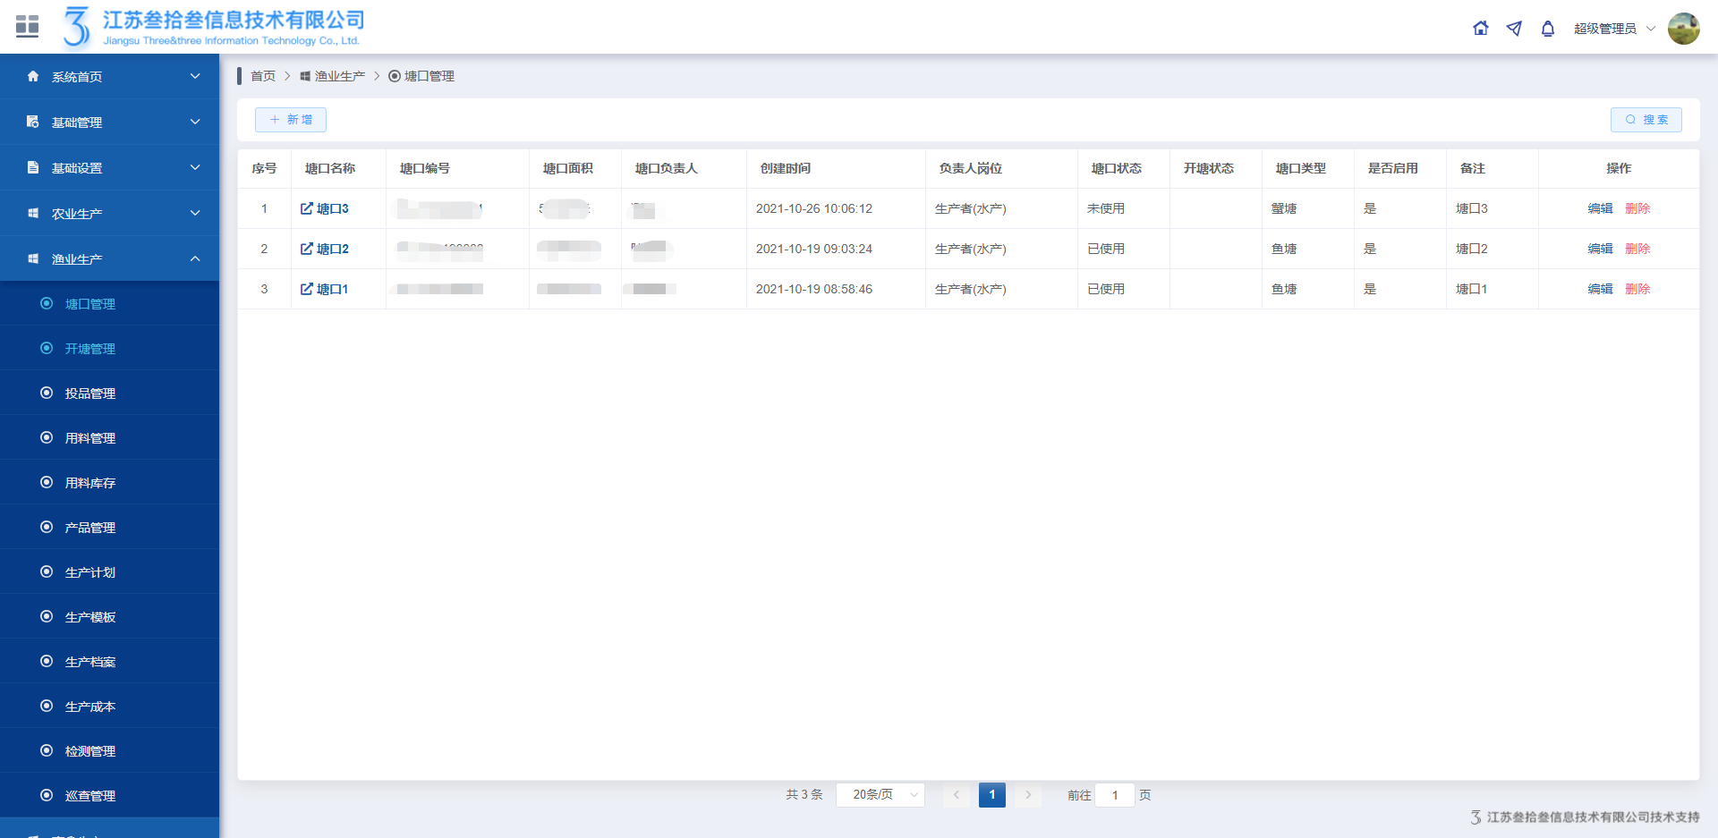Click the 搜索 search button
Viewport: 1718px width, 838px height.
click(x=1646, y=120)
